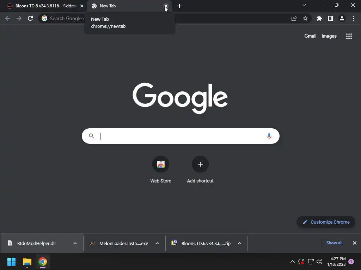Open the clock showing 4:27 PM
The image size is (361, 270).
[336, 262]
